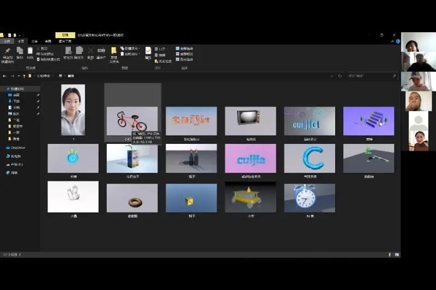436x290 pixels.
Task: Click the Select all option in the ribbon
Action: point(184,48)
